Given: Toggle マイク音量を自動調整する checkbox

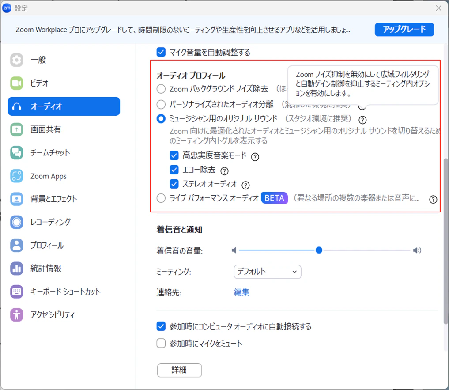Looking at the screenshot, I should pyautogui.click(x=161, y=52).
